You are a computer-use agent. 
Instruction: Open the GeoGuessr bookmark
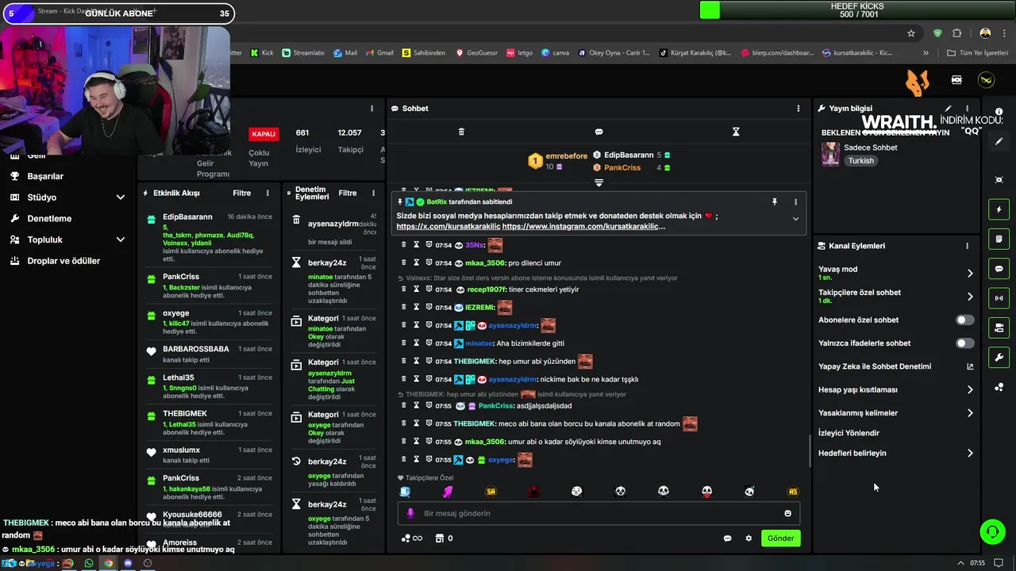click(476, 53)
